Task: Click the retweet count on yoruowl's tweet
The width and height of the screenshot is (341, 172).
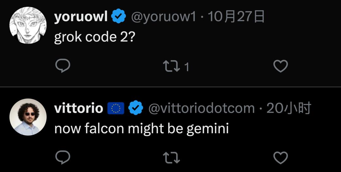Action: pos(187,67)
